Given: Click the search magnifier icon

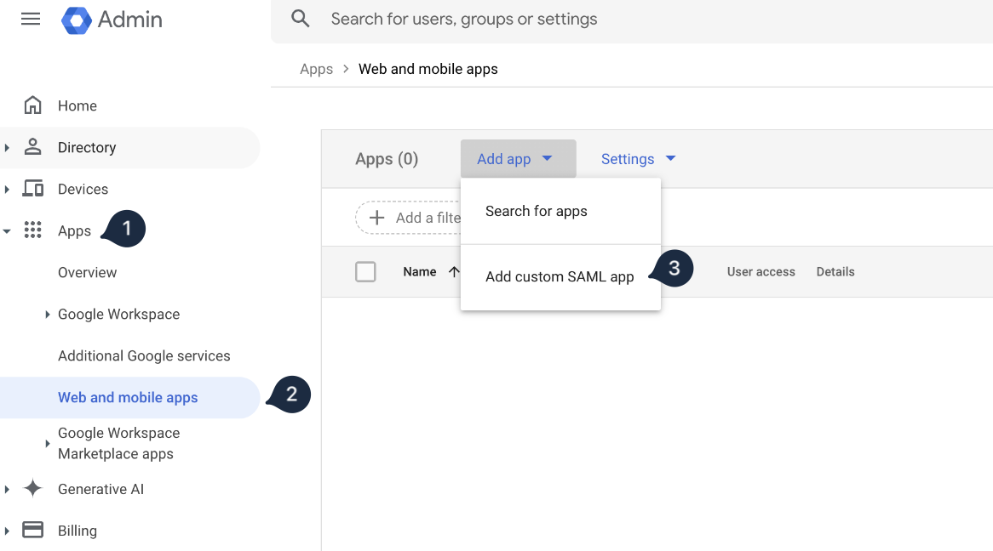Looking at the screenshot, I should click(x=299, y=18).
